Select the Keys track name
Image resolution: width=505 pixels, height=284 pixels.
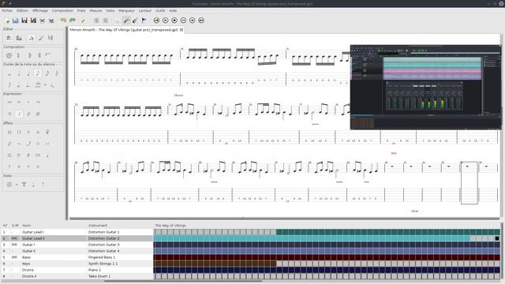click(x=26, y=263)
